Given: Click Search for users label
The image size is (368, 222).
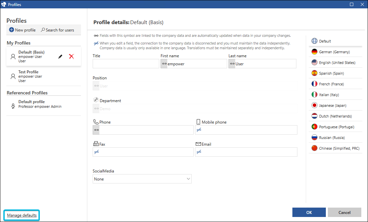Looking at the screenshot, I should coord(60,30).
